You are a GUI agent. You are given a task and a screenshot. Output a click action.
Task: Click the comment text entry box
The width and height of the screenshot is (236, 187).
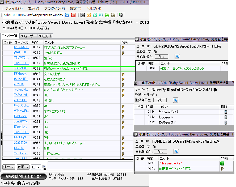[90, 166]
